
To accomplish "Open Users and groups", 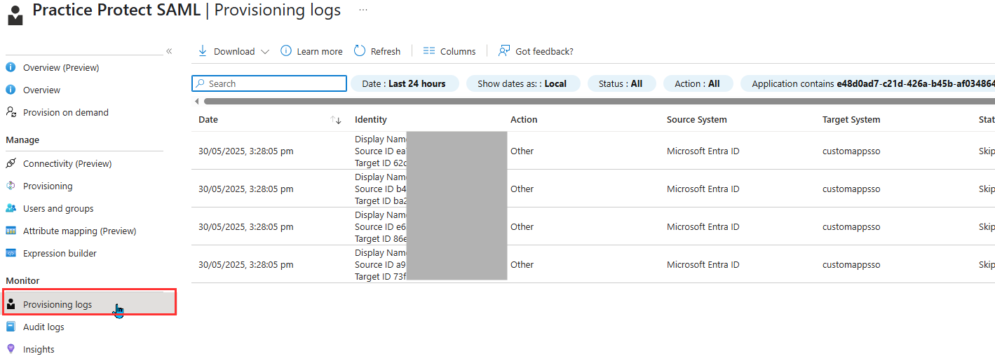I will tap(58, 209).
